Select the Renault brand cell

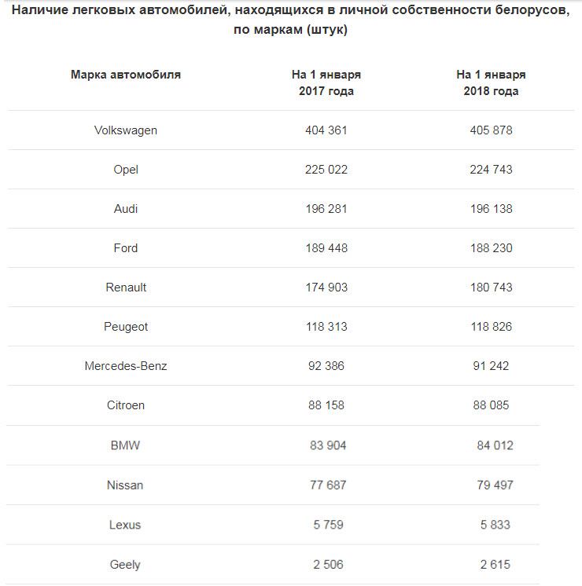tap(126, 288)
